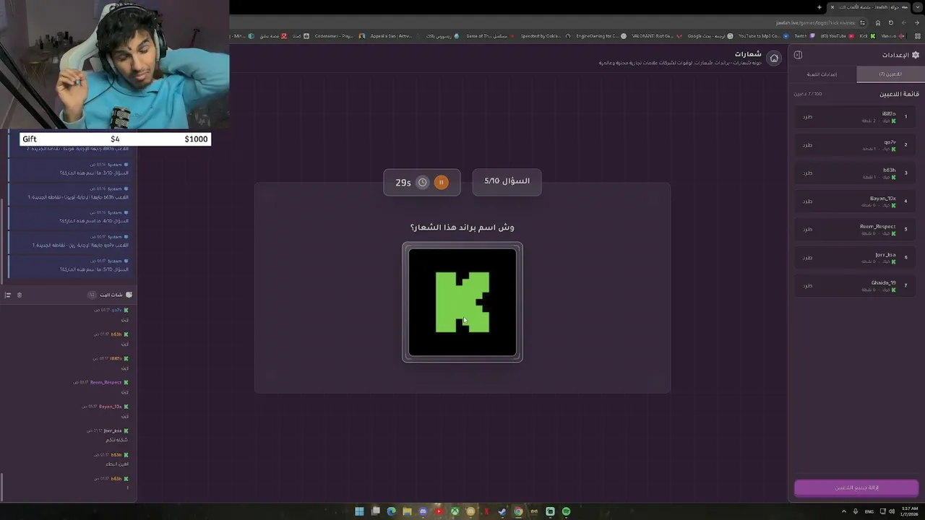Open the Speedtest by Ookla bookmark
Image resolution: width=925 pixels, height=520 pixels.
pos(545,35)
